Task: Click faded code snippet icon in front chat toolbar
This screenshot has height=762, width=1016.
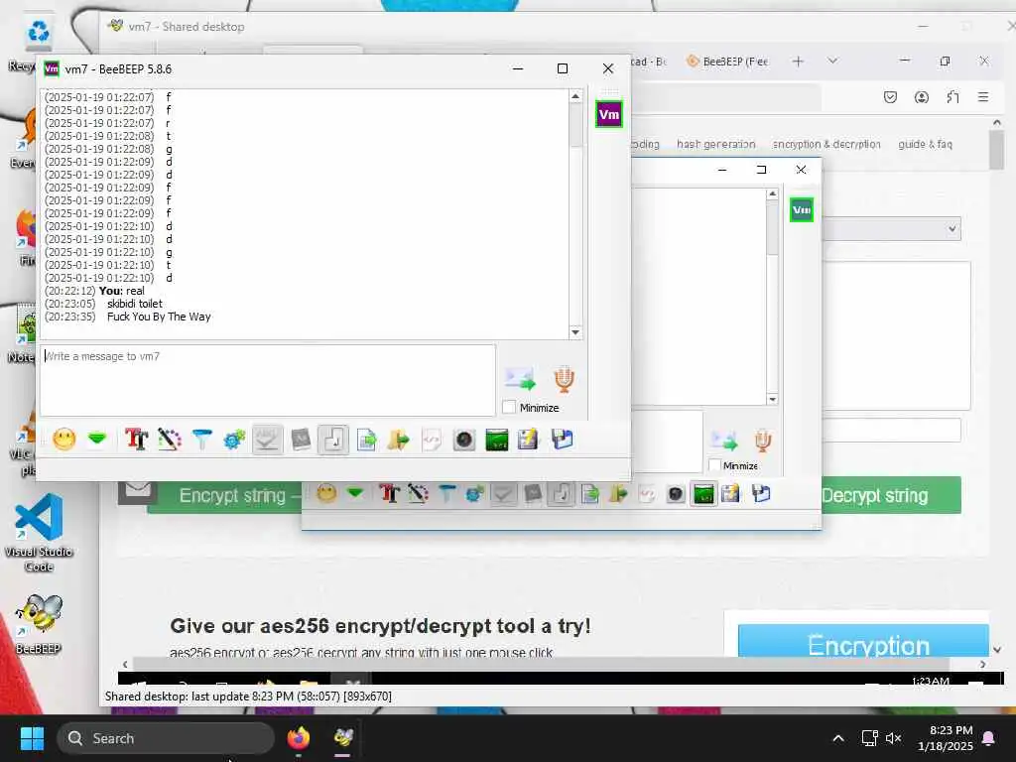Action: (432, 440)
